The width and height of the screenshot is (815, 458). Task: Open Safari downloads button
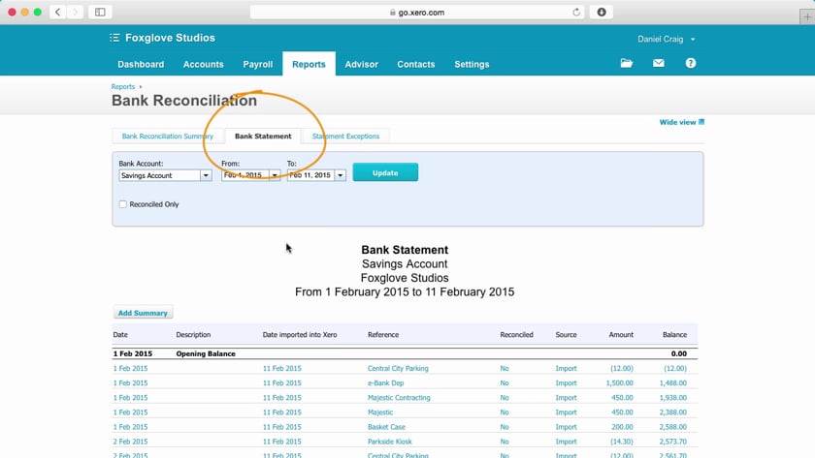602,12
